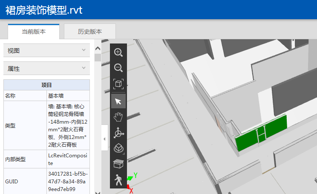Image resolution: width=317 pixels, height=194 pixels.
Task: Click the chevron next to 视图
Action: click(84, 50)
